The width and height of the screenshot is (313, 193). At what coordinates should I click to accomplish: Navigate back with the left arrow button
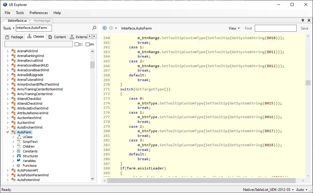105,28
